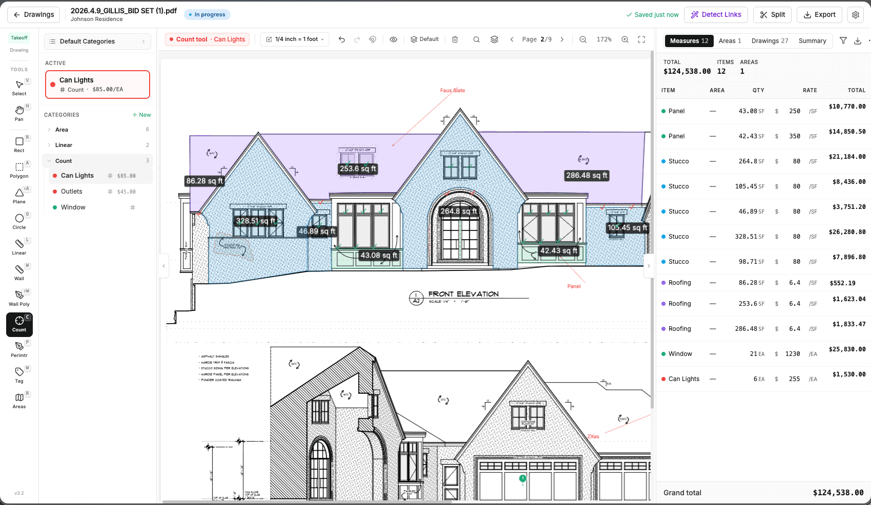Undo the last action

point(342,39)
